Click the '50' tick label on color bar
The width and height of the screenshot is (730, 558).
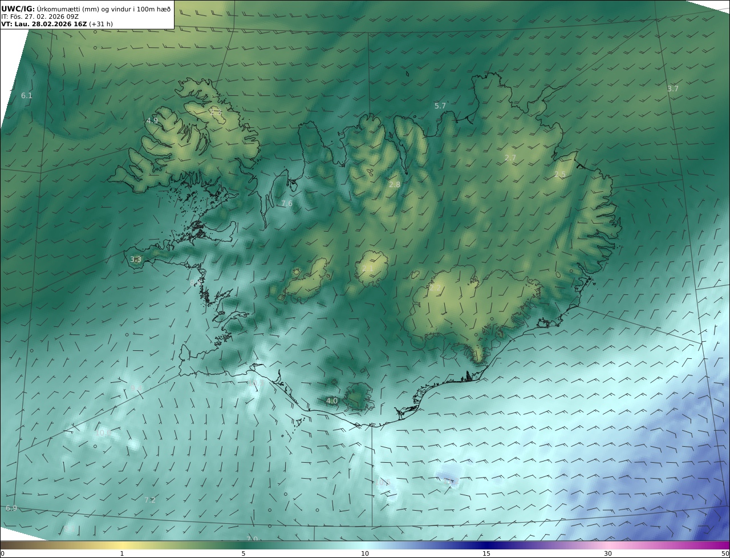pos(725,554)
